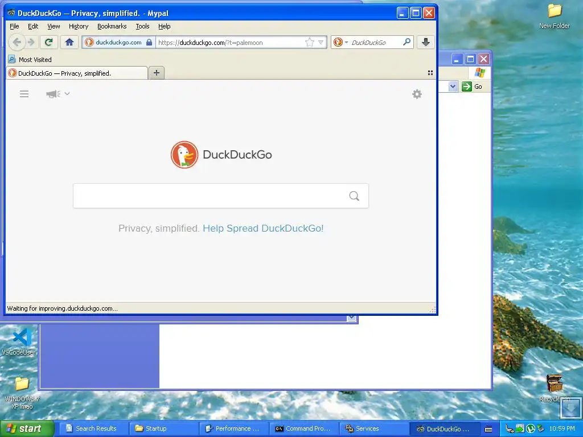This screenshot has width=583, height=437.
Task: Open the address dropdown in background window
Action: 453,86
